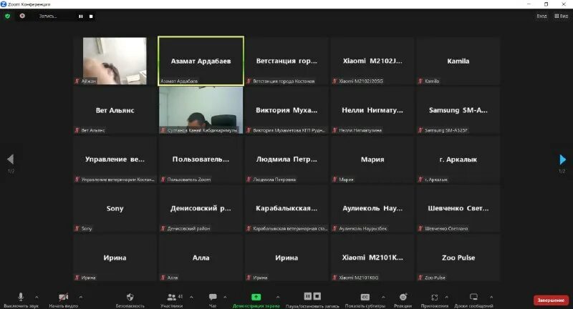
Task: Click the red End meeting button
Action: coord(551,300)
